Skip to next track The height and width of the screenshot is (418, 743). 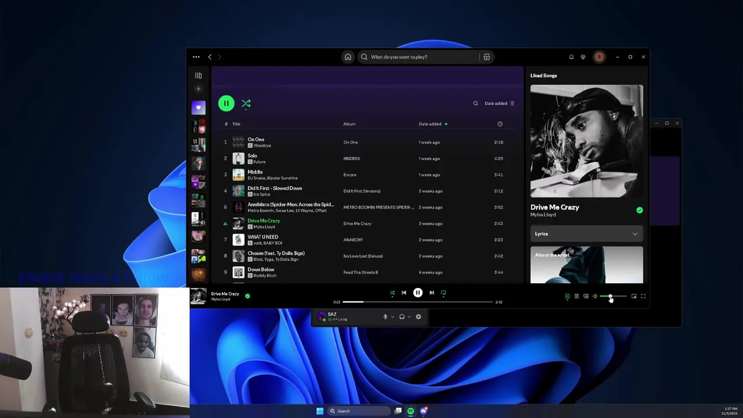coord(431,293)
